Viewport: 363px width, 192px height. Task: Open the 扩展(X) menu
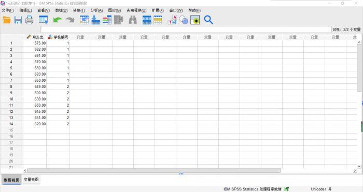click(158, 10)
